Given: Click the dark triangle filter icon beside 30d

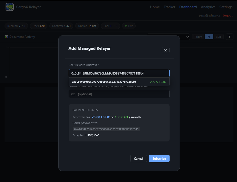Looking at the screenshot, I should [x=229, y=37].
